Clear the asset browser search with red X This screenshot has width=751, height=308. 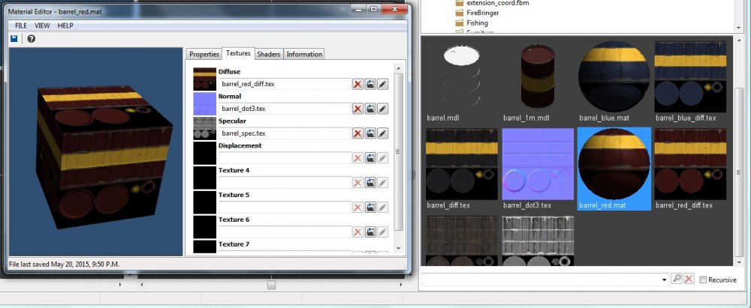tap(688, 279)
